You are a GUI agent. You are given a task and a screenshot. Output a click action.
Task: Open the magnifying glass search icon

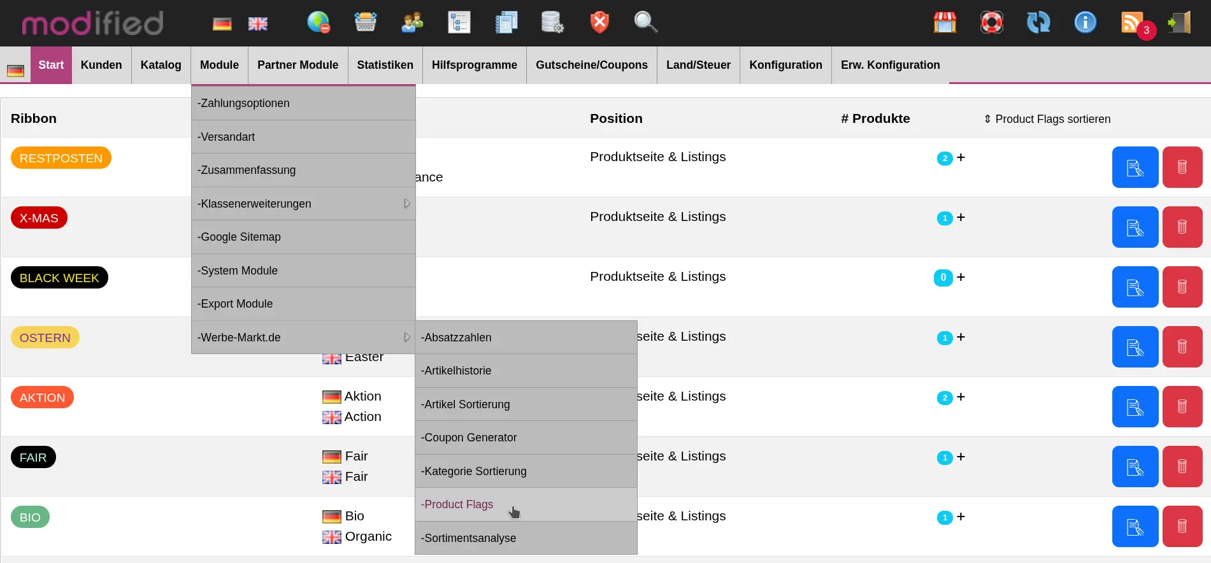(645, 22)
